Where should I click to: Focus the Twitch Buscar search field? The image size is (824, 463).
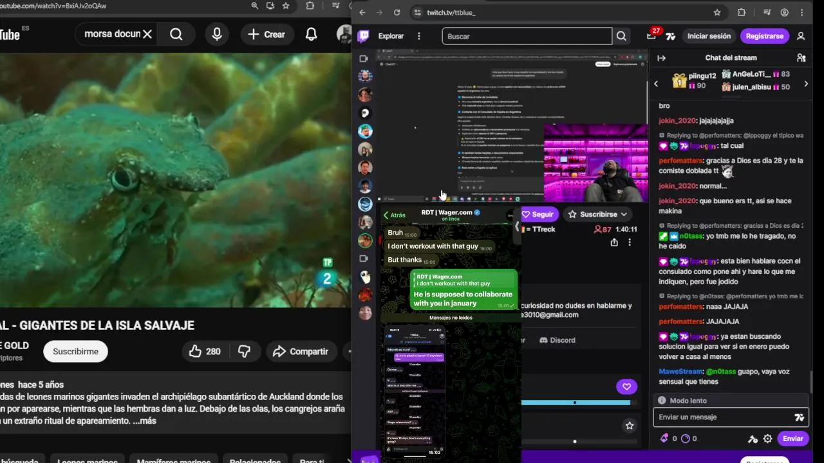tap(527, 36)
